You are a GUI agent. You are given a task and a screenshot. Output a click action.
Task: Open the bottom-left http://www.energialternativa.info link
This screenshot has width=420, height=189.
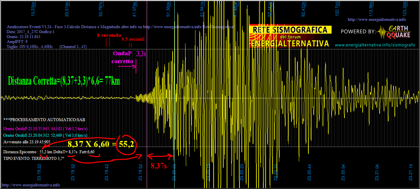(31, 185)
